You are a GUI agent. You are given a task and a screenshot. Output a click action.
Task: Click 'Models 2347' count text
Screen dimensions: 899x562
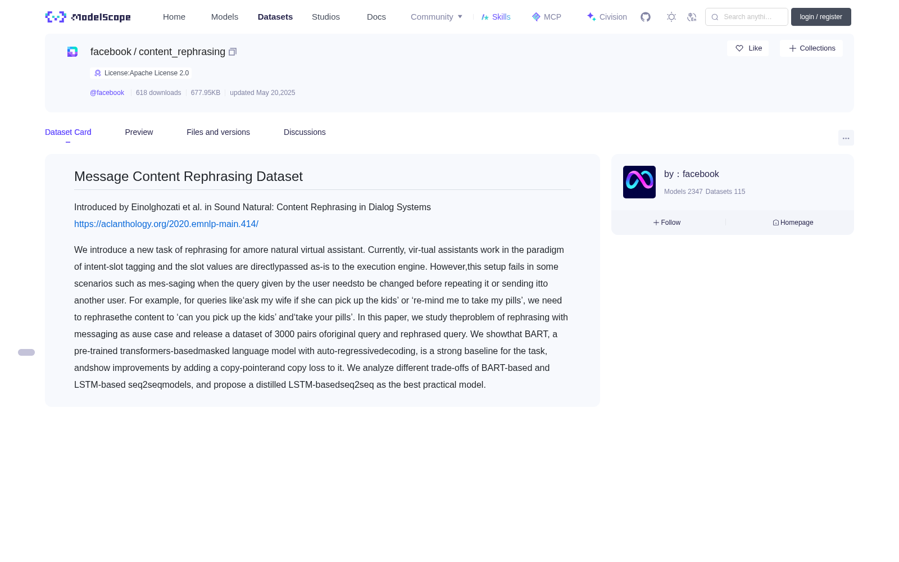[x=683, y=192]
